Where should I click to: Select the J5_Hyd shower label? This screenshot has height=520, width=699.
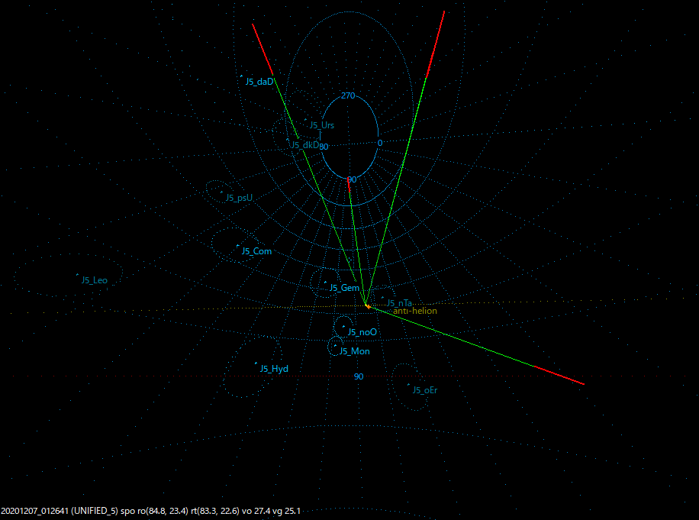click(274, 369)
